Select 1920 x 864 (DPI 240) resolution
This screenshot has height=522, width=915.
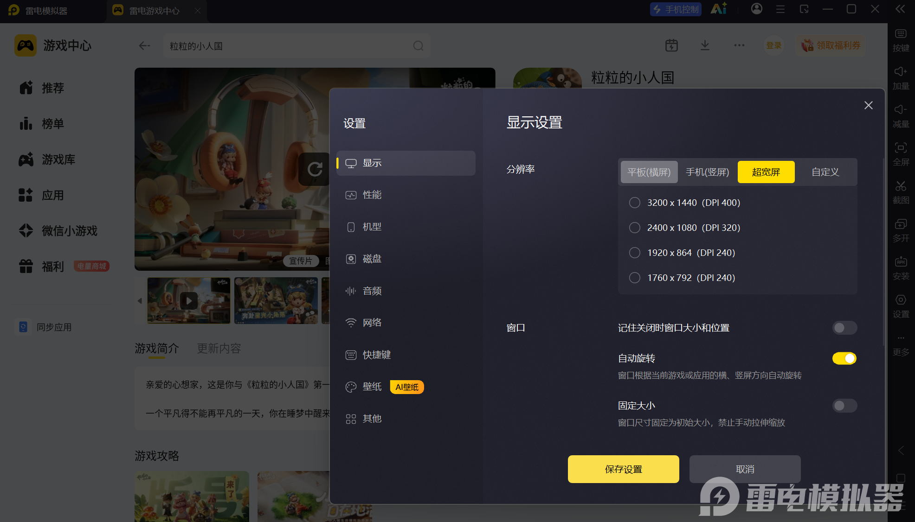pyautogui.click(x=682, y=253)
